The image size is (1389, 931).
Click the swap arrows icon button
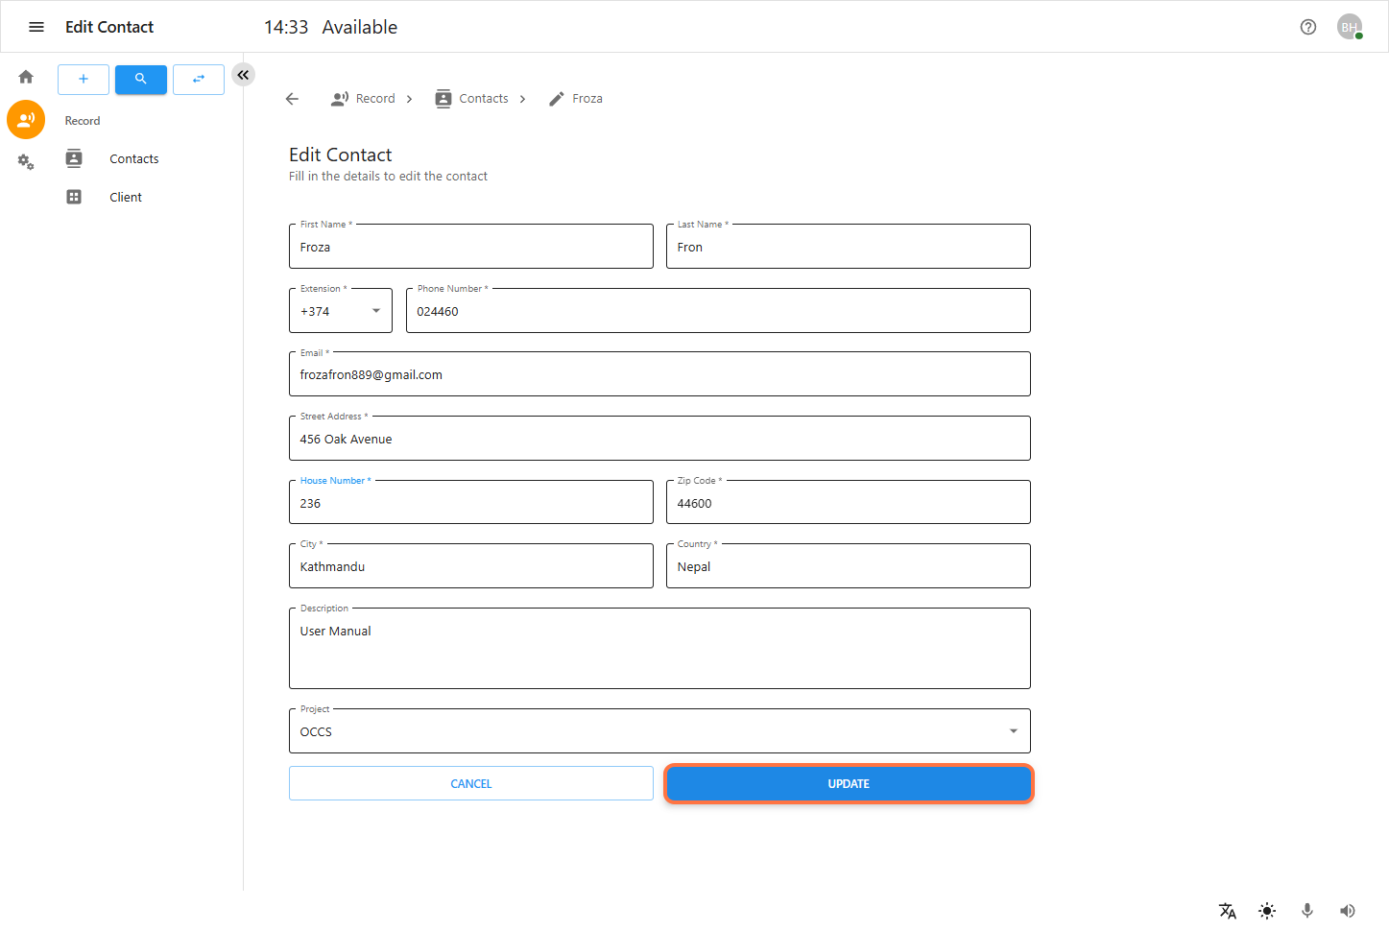(x=199, y=79)
